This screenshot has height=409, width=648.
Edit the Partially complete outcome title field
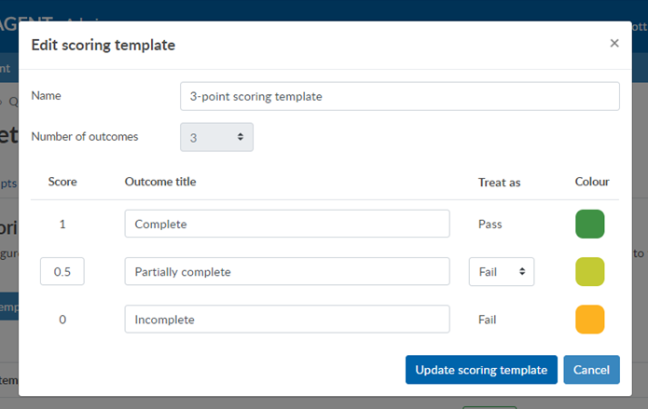point(287,271)
